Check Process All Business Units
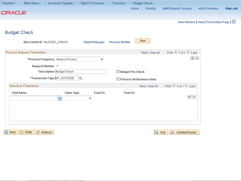 tap(118, 79)
